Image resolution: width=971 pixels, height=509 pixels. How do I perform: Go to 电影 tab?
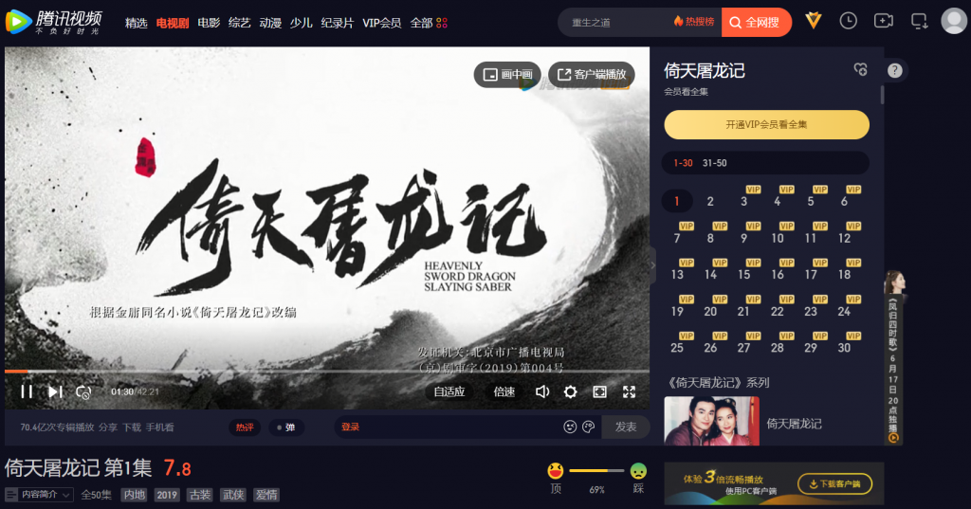(209, 23)
